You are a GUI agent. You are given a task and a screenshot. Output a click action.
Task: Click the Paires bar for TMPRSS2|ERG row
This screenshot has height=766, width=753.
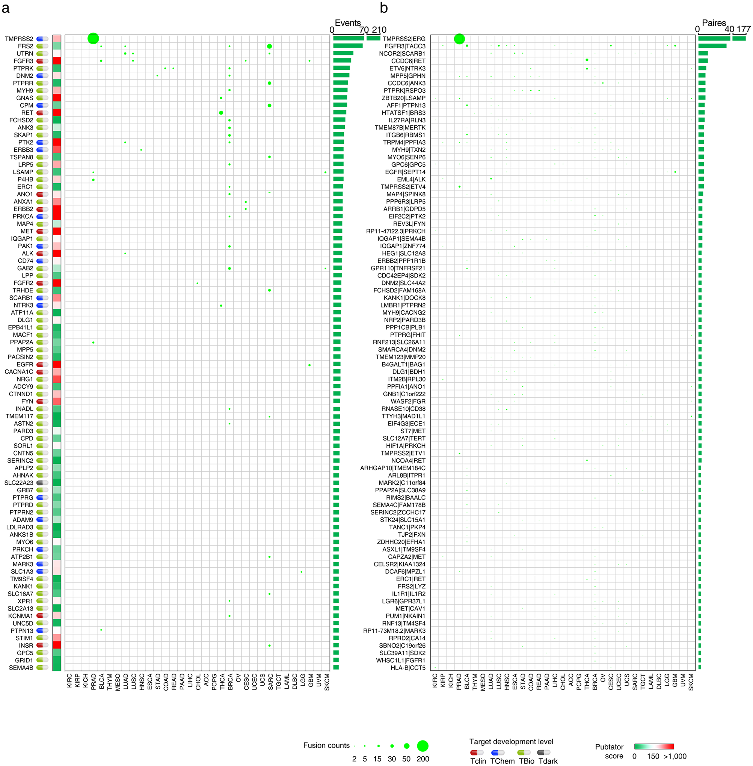pos(722,38)
